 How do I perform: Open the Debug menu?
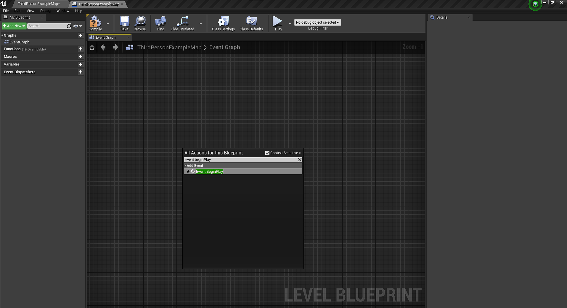[x=45, y=11]
